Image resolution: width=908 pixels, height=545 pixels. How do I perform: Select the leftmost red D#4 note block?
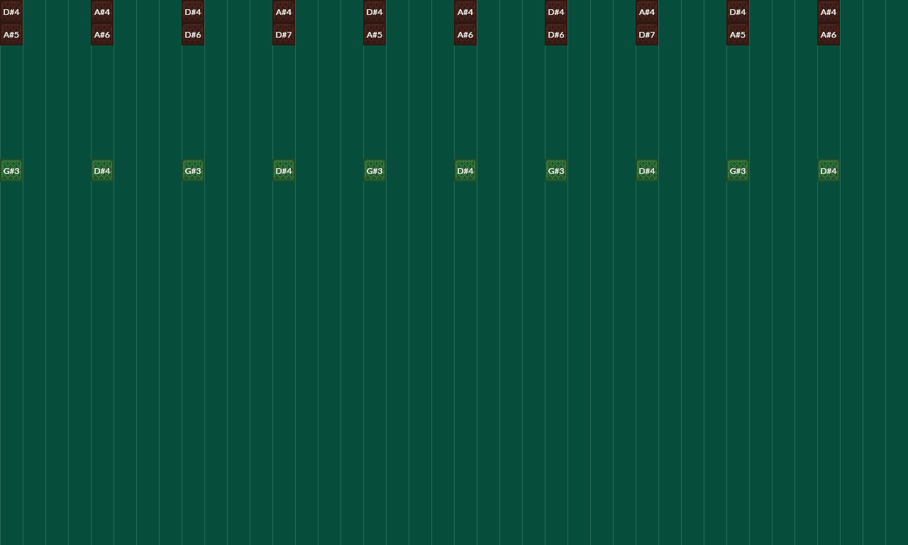point(11,12)
